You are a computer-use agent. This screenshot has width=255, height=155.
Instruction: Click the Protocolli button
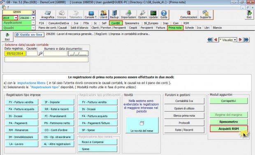click(184, 123)
